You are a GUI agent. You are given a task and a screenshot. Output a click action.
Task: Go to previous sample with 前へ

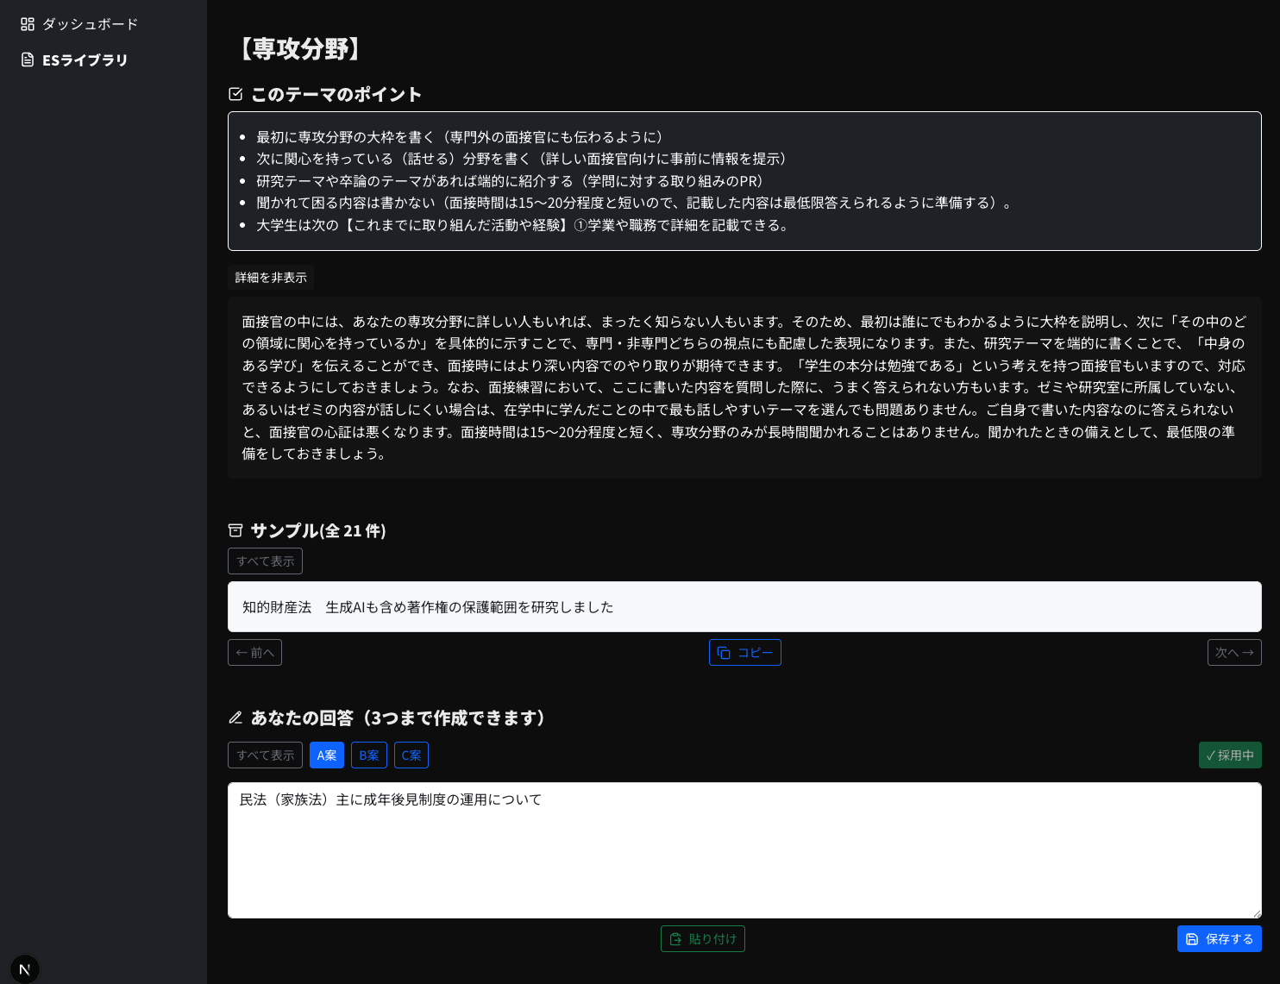(x=254, y=653)
